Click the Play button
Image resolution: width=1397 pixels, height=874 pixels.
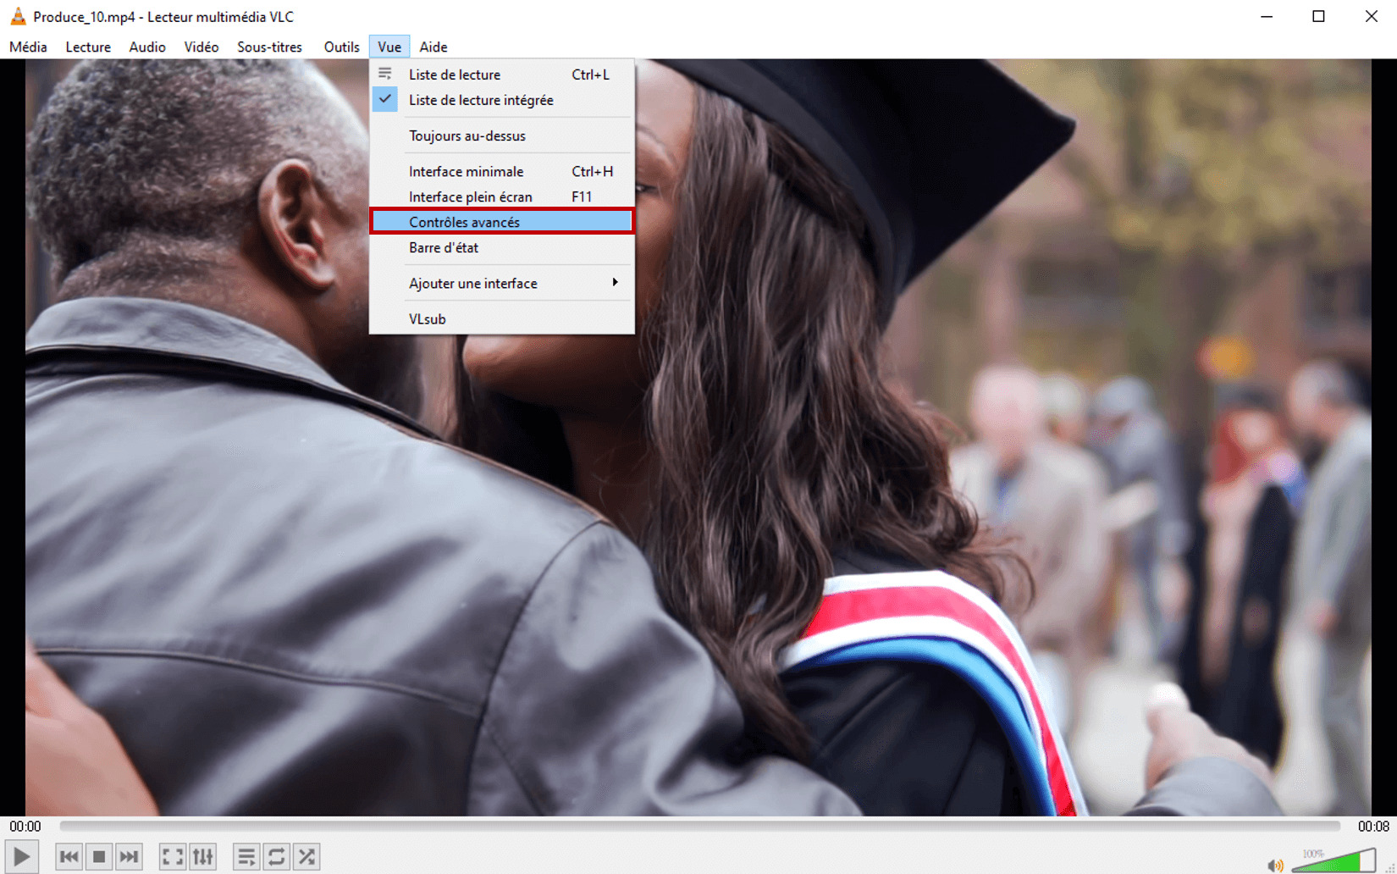[x=22, y=855]
